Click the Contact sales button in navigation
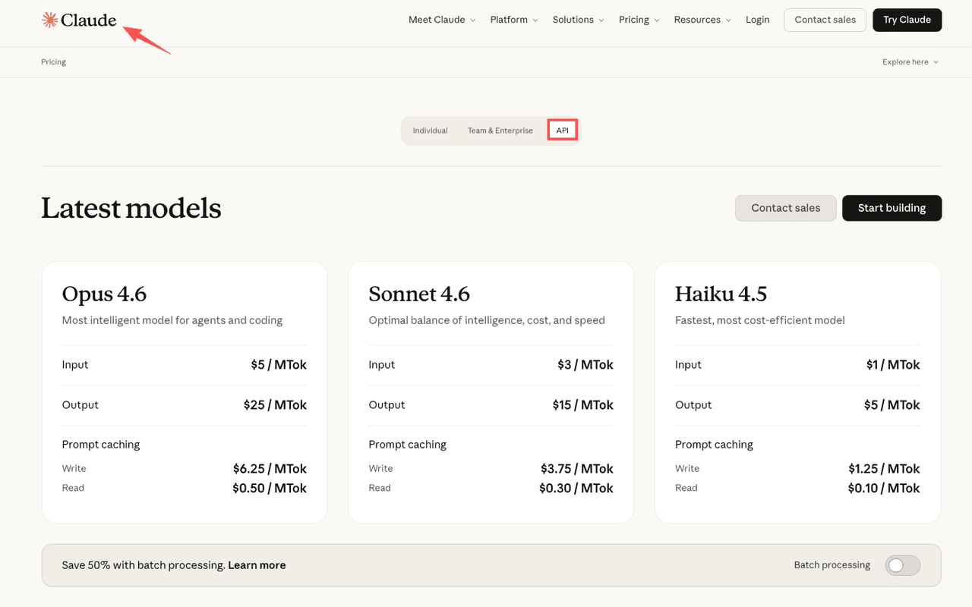This screenshot has width=972, height=607. 825,20
